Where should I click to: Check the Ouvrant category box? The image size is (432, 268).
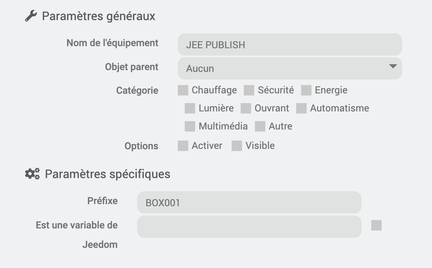tap(246, 108)
